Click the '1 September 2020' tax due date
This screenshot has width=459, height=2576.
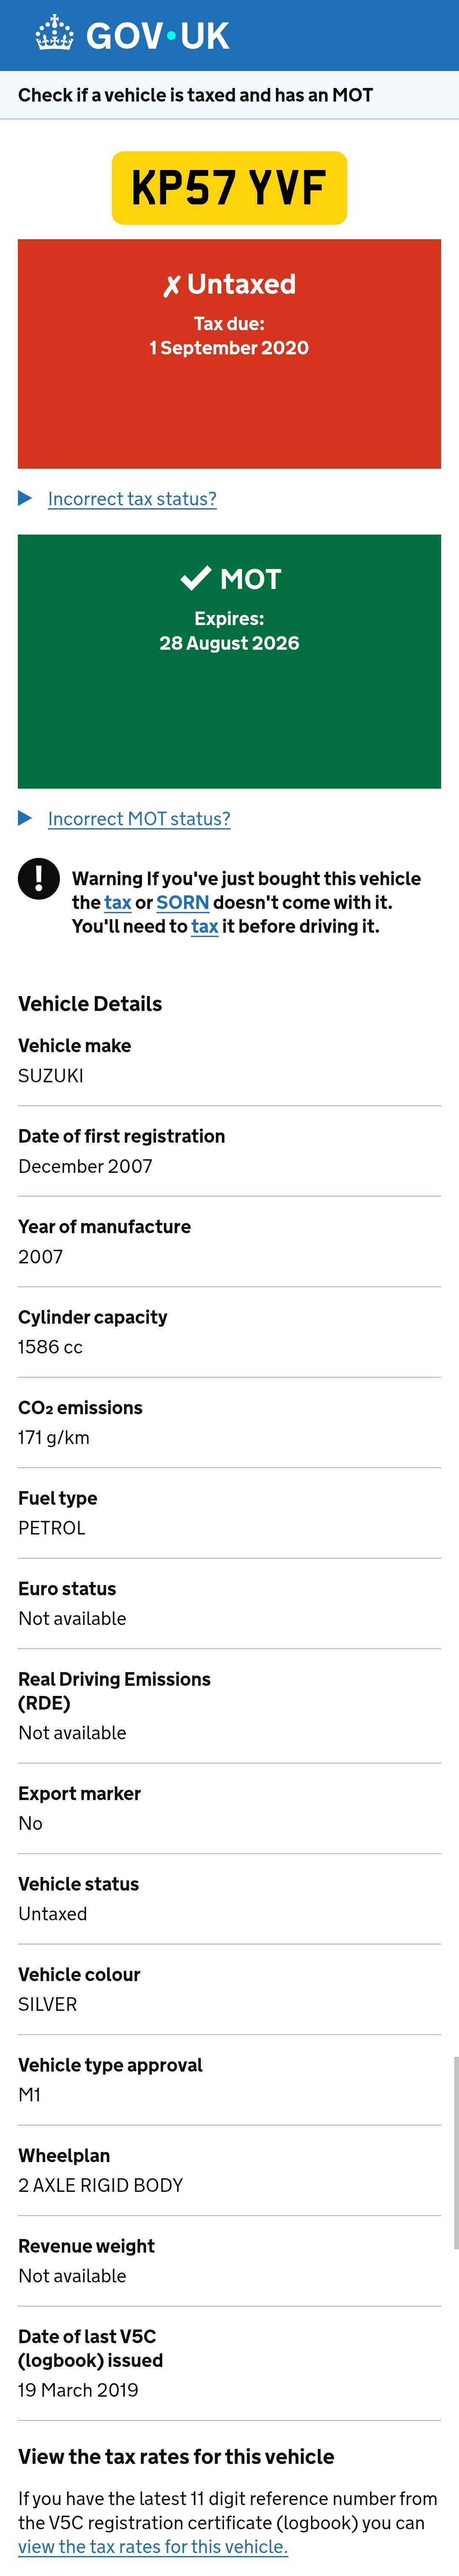(229, 348)
